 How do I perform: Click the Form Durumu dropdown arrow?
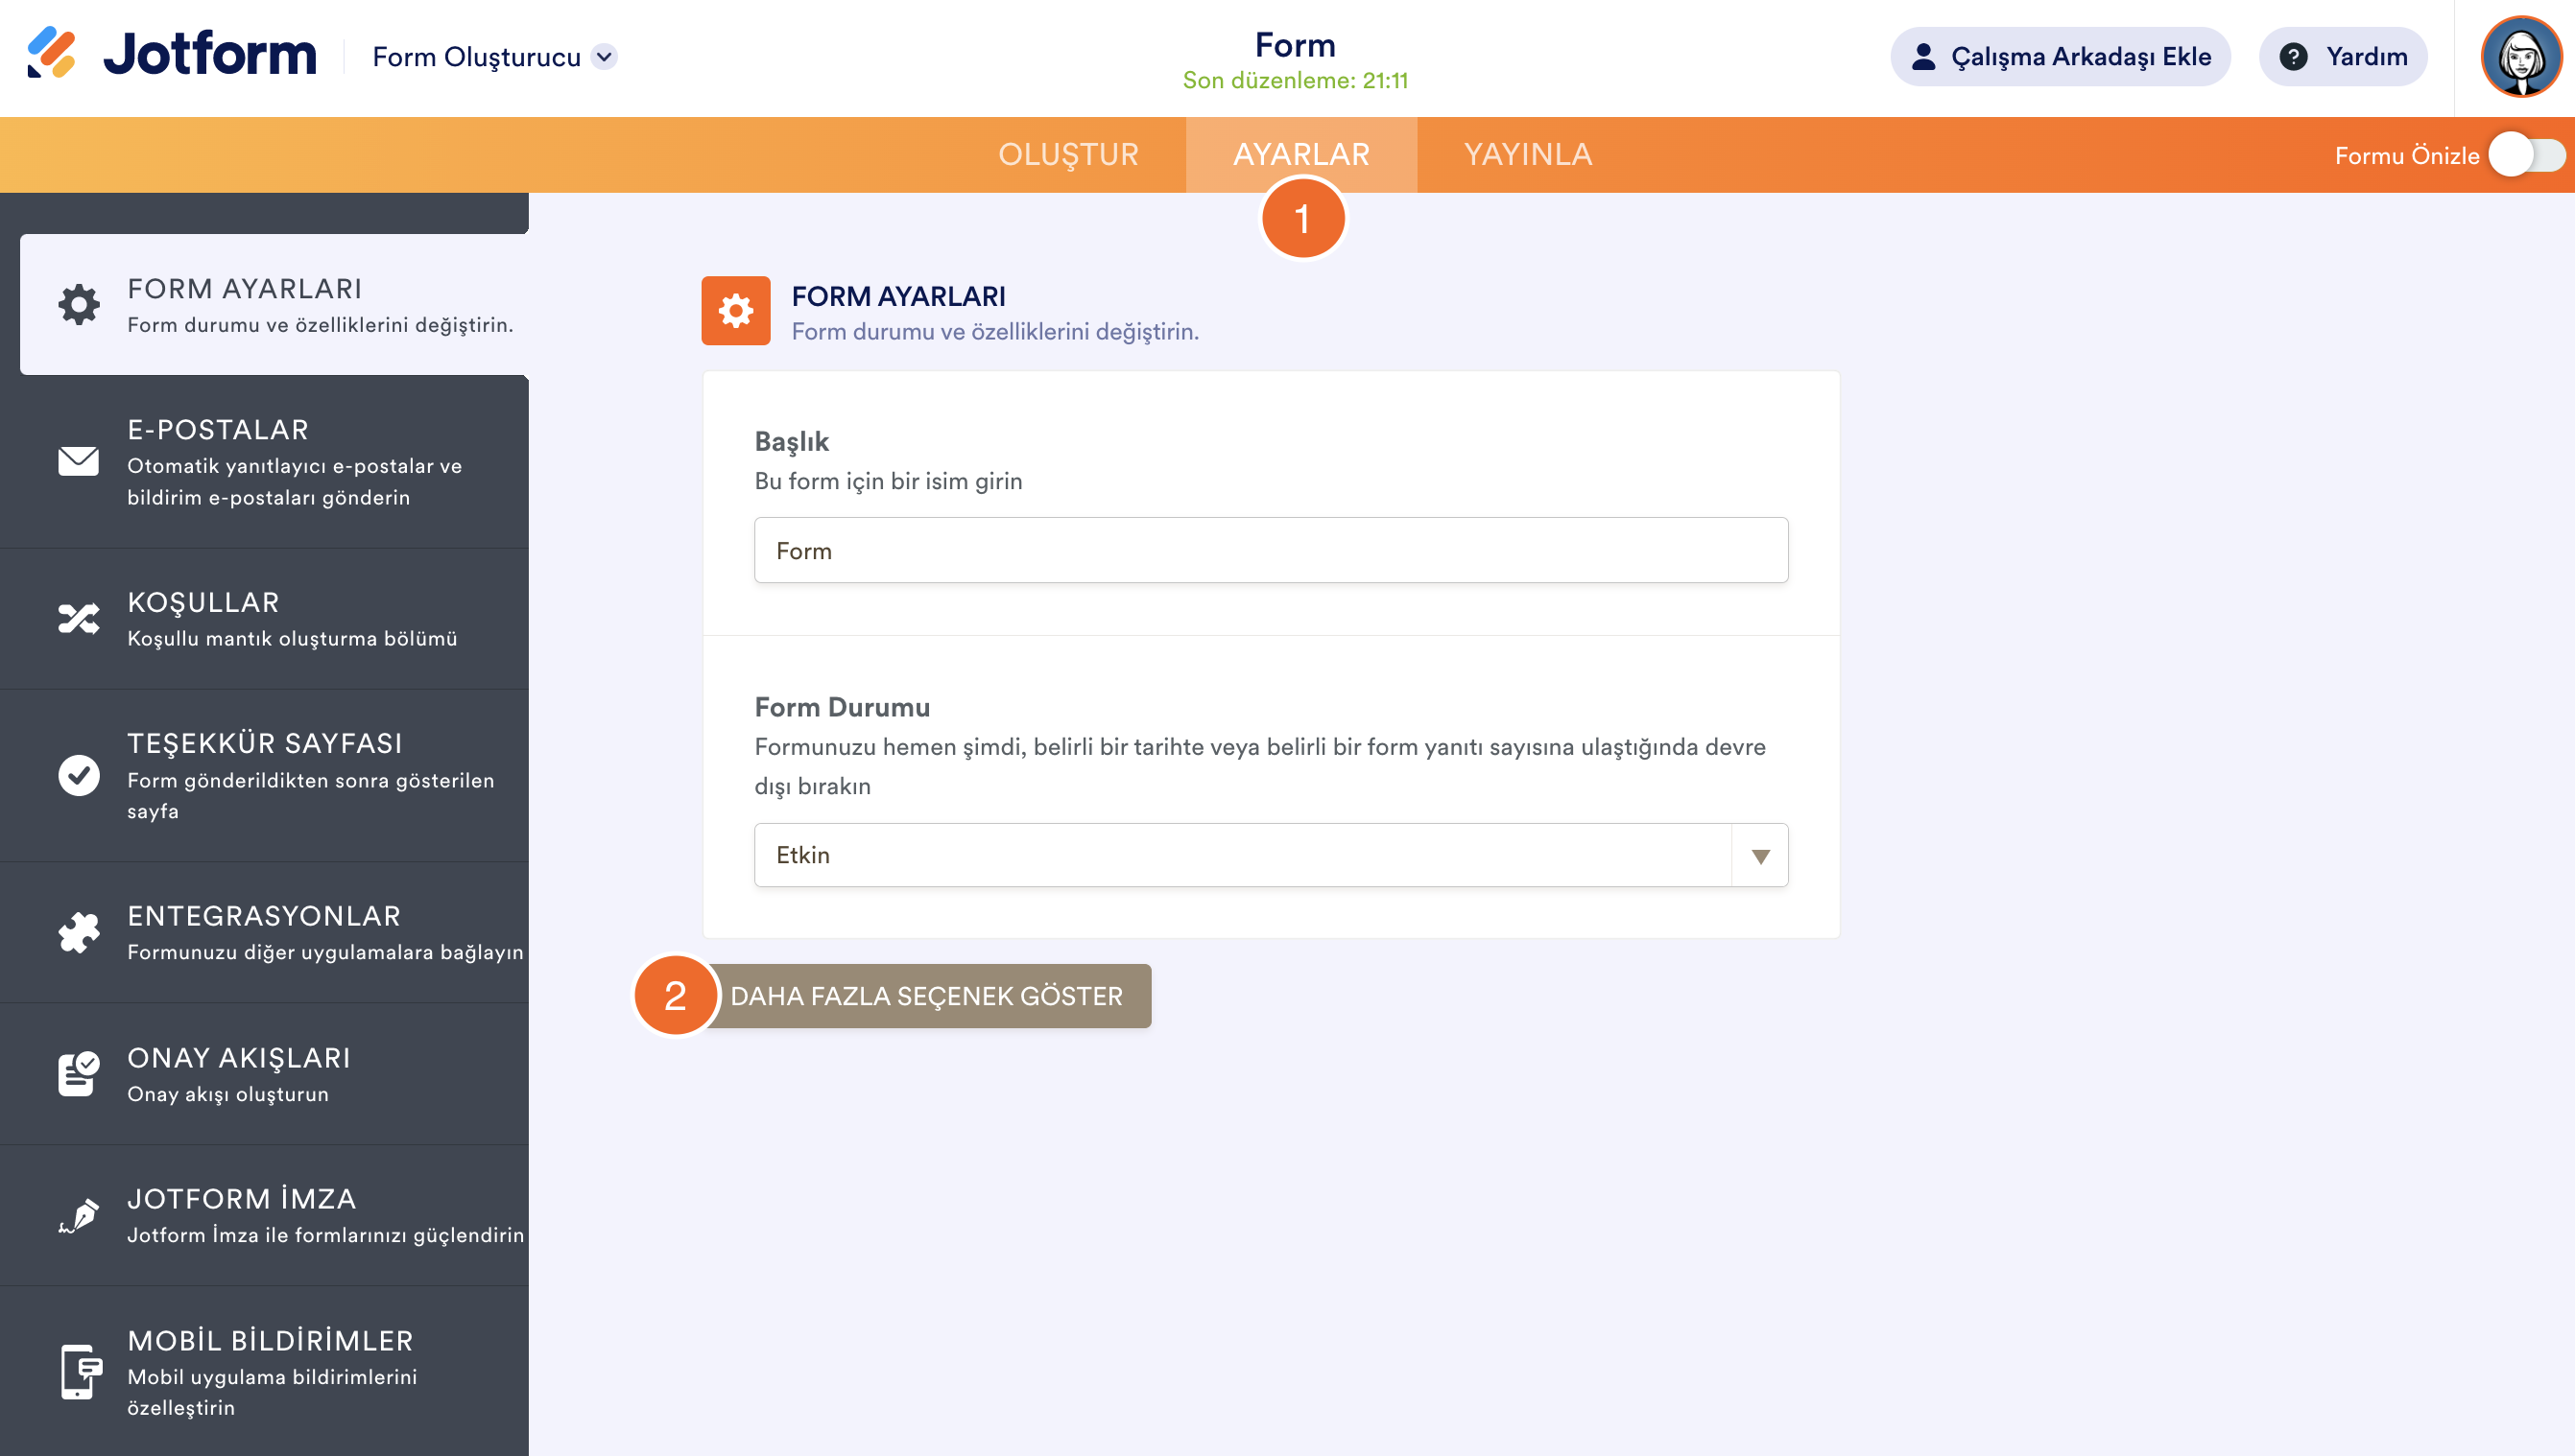click(x=1759, y=856)
